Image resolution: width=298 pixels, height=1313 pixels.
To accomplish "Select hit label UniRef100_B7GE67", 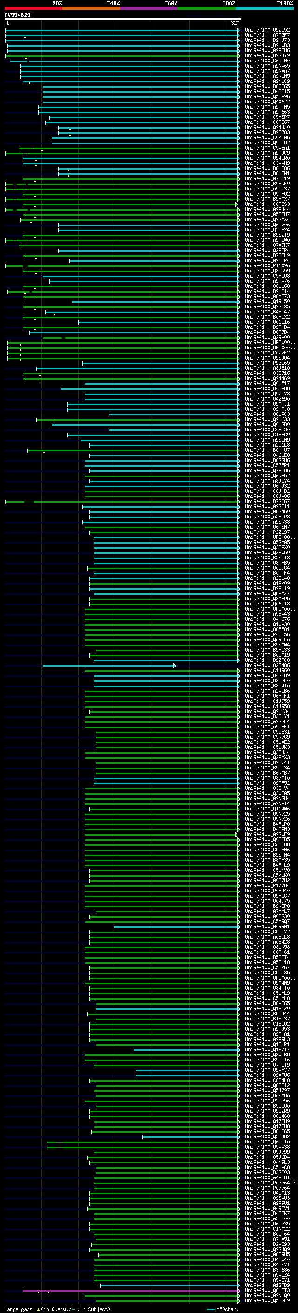I will click(267, 502).
